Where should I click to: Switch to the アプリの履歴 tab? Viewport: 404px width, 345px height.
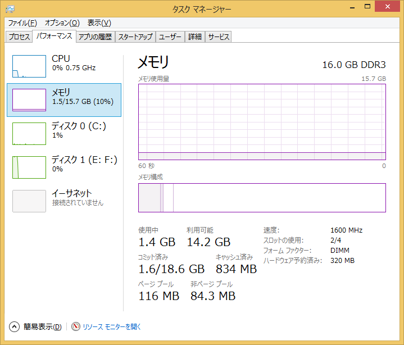96,37
